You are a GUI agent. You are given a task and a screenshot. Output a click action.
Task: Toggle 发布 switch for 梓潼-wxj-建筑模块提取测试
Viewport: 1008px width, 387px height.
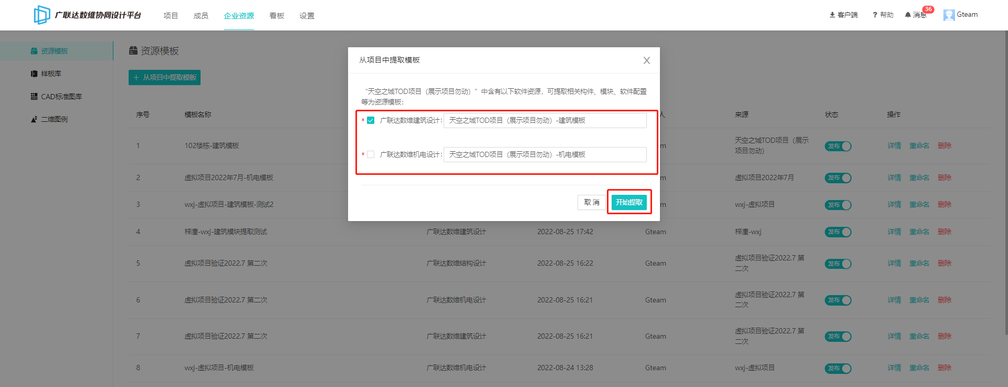838,232
